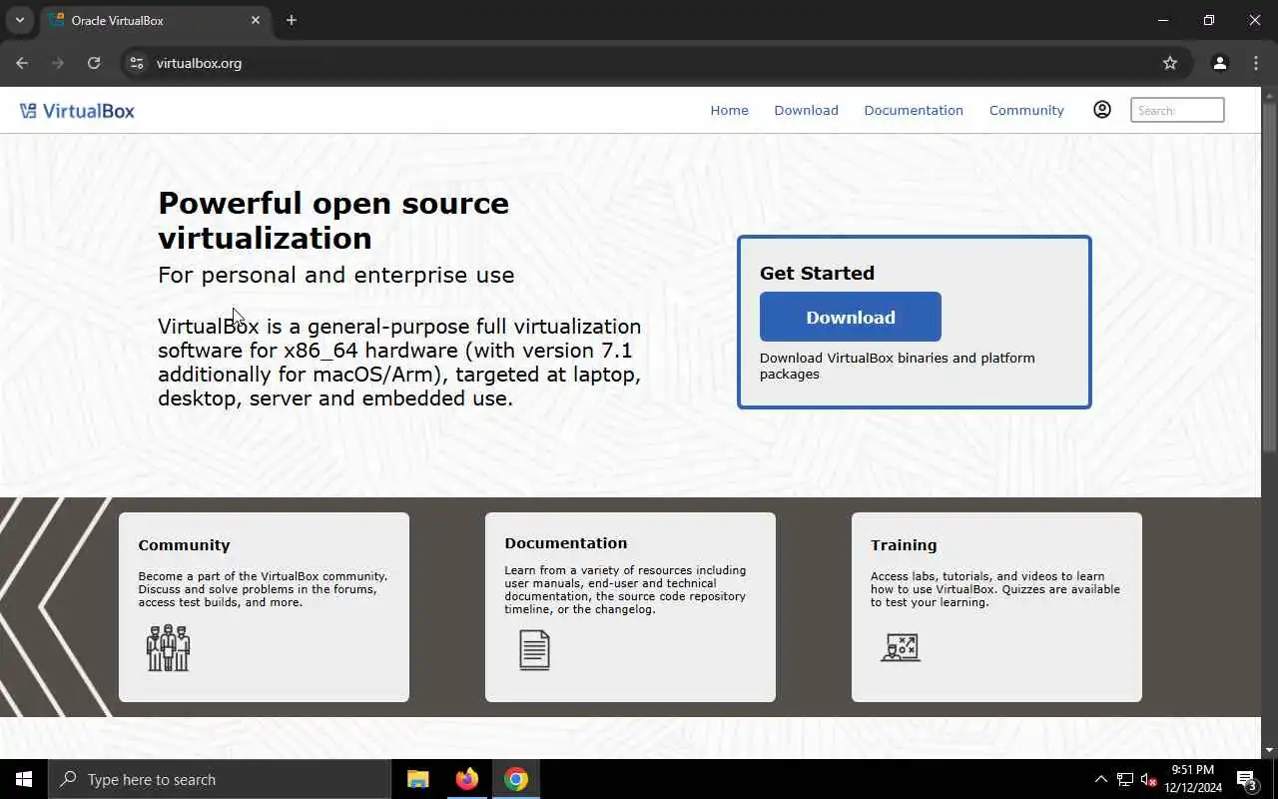Screen dimensions: 1278x799
Task: Open the user account icon in site header
Action: click(1102, 110)
